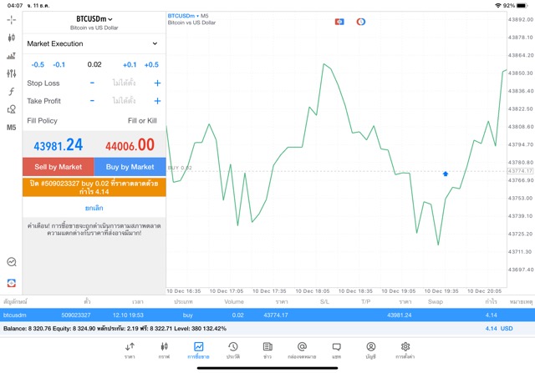Select the open btcusdm buy position row

coord(251,315)
